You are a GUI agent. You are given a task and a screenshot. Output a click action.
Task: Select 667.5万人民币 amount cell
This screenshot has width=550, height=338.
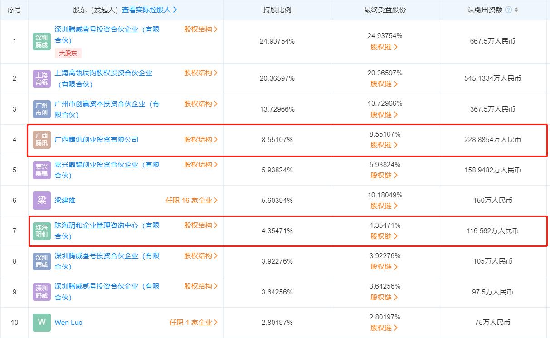[492, 41]
